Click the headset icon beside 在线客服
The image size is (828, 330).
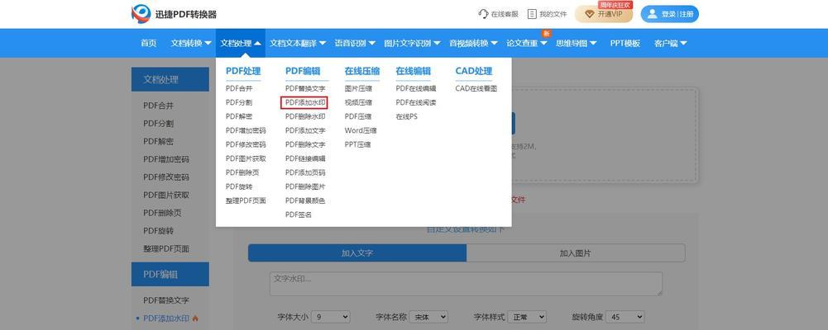[483, 14]
